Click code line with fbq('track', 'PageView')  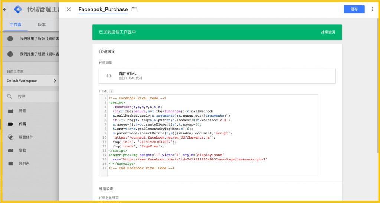coord(138,146)
